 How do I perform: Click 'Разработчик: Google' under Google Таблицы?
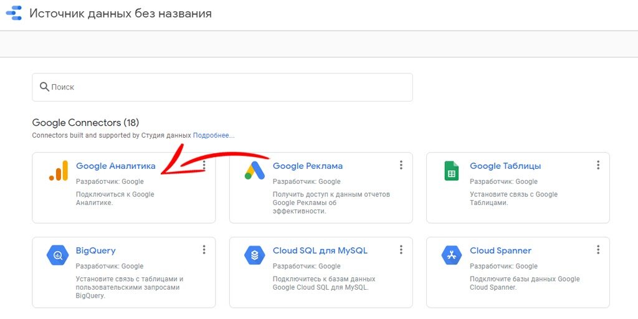503,181
